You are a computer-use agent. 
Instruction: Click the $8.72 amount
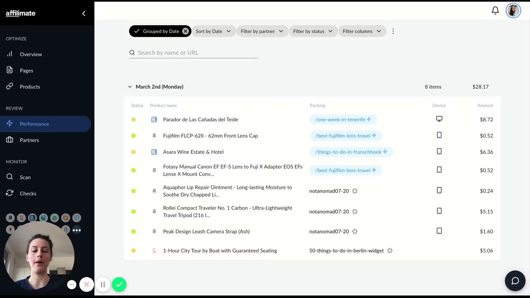[486, 120]
